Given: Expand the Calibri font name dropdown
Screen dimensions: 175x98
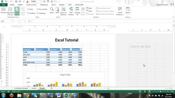Looking at the screenshot, I should (x=41, y=1).
